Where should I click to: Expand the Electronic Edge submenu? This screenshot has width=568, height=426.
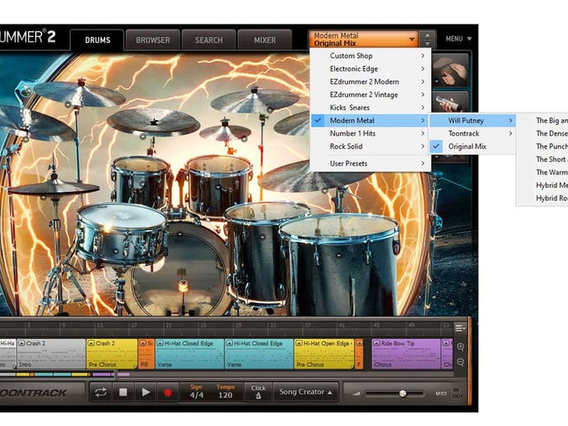[370, 69]
